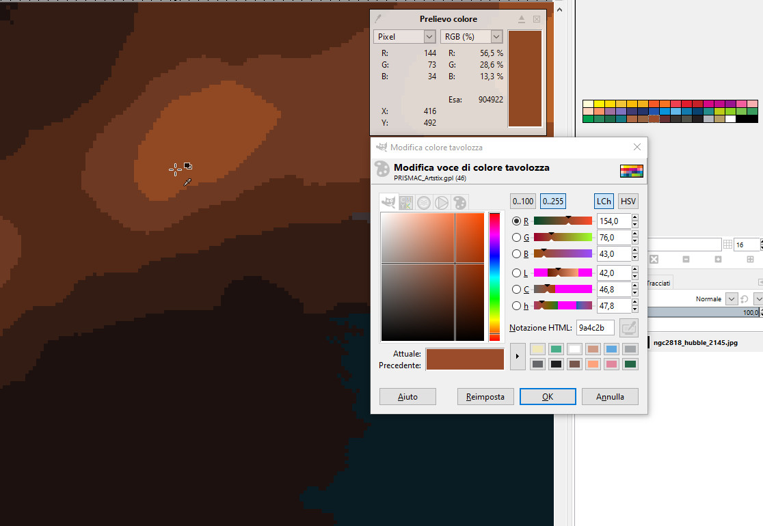The image size is (763, 526).
Task: Click the large sampled color preview in Prelievo colore
Action: click(x=524, y=79)
